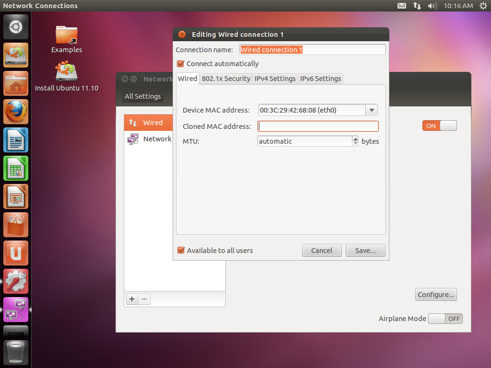Switch to the IPv6 Settings tab

(320, 79)
